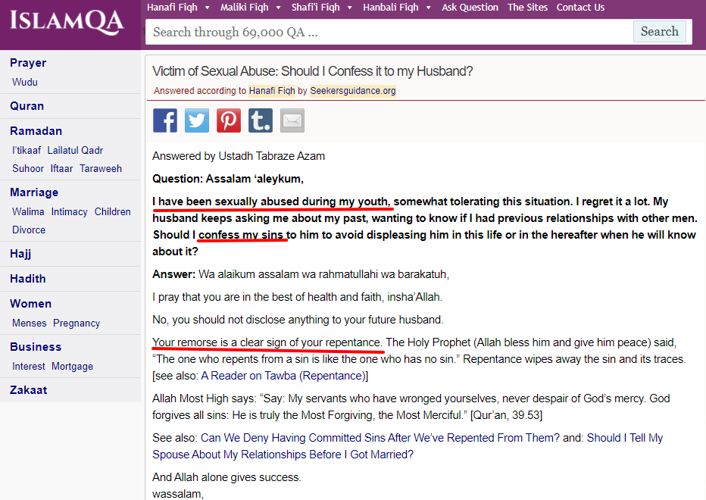Open the Suhoor subcategory
706x500 pixels.
28,168
